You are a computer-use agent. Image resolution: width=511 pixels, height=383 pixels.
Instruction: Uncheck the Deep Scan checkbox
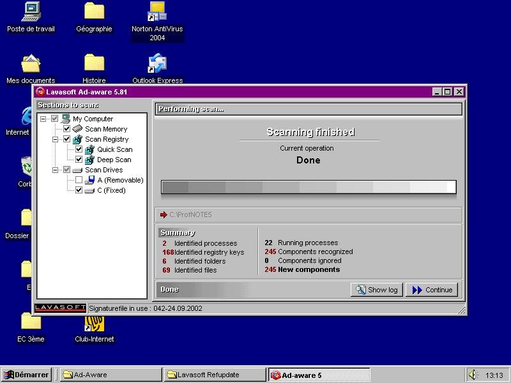79,160
